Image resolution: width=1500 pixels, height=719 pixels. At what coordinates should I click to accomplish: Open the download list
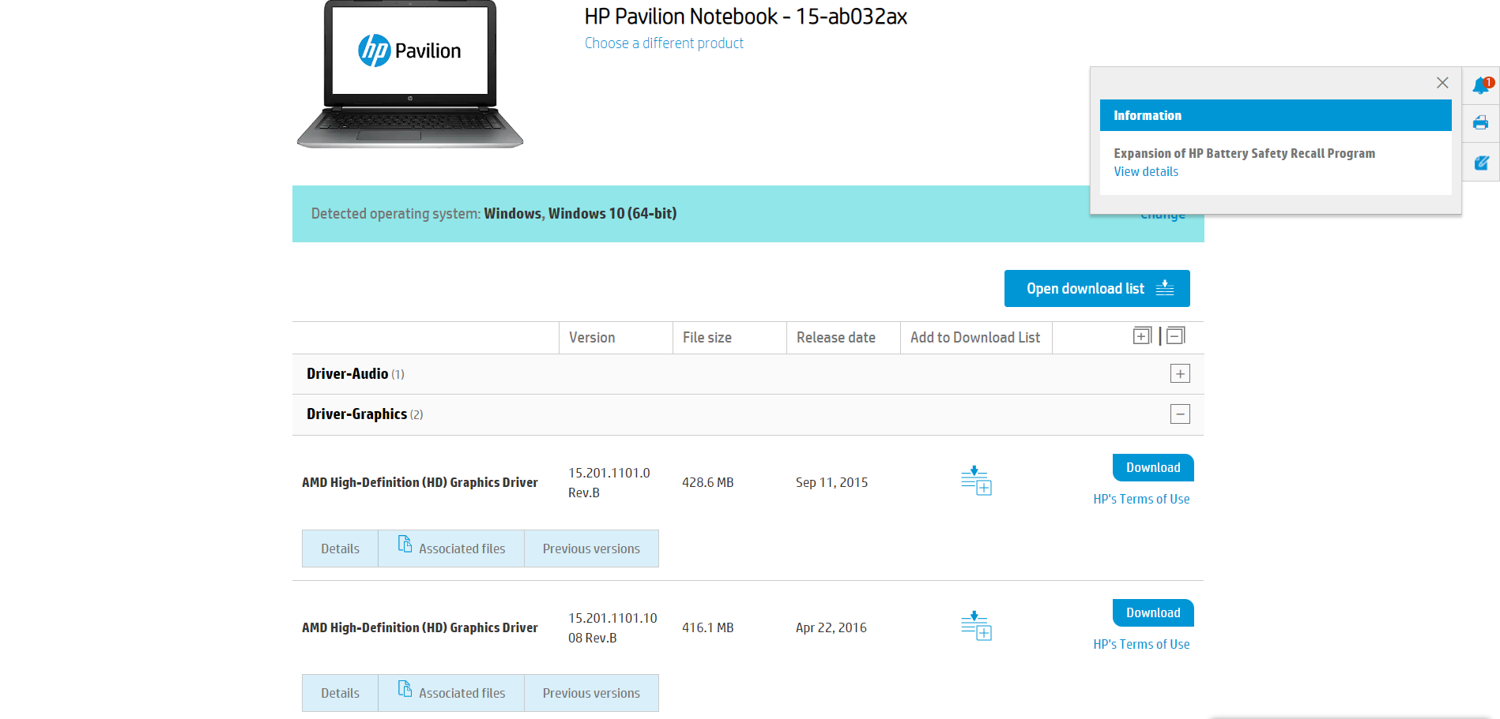point(1096,289)
